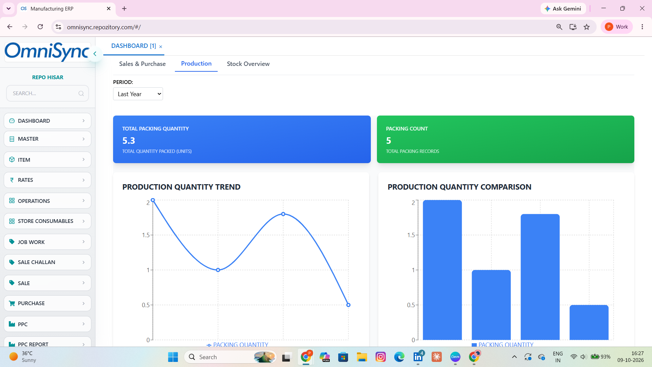
Task: Click the Operations grid icon
Action: click(12, 201)
